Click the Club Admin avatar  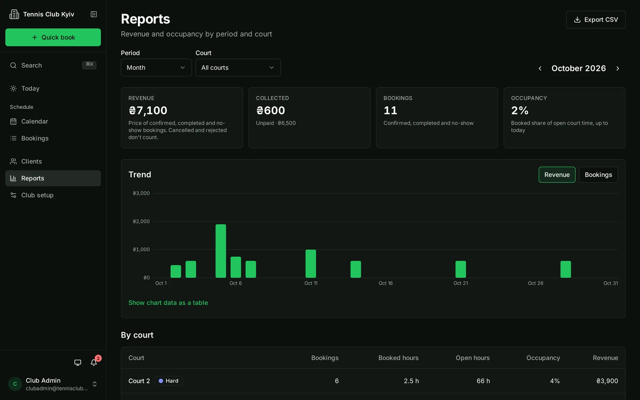(x=15, y=384)
